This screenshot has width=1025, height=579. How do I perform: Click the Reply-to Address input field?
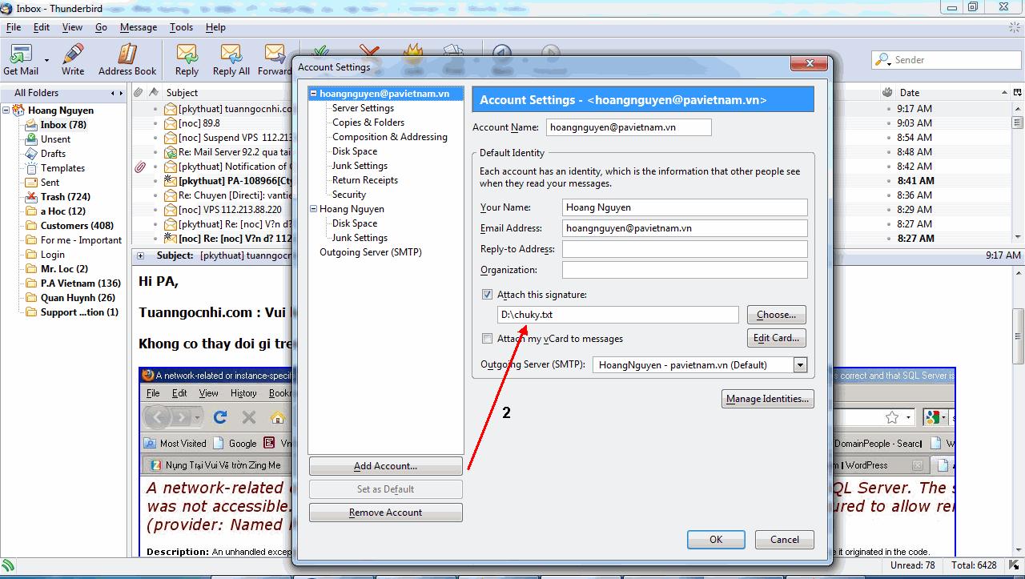coord(685,249)
